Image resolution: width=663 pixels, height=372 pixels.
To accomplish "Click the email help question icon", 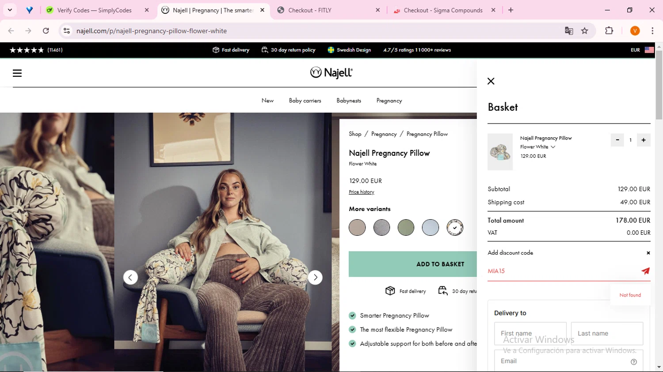I will click(x=634, y=362).
